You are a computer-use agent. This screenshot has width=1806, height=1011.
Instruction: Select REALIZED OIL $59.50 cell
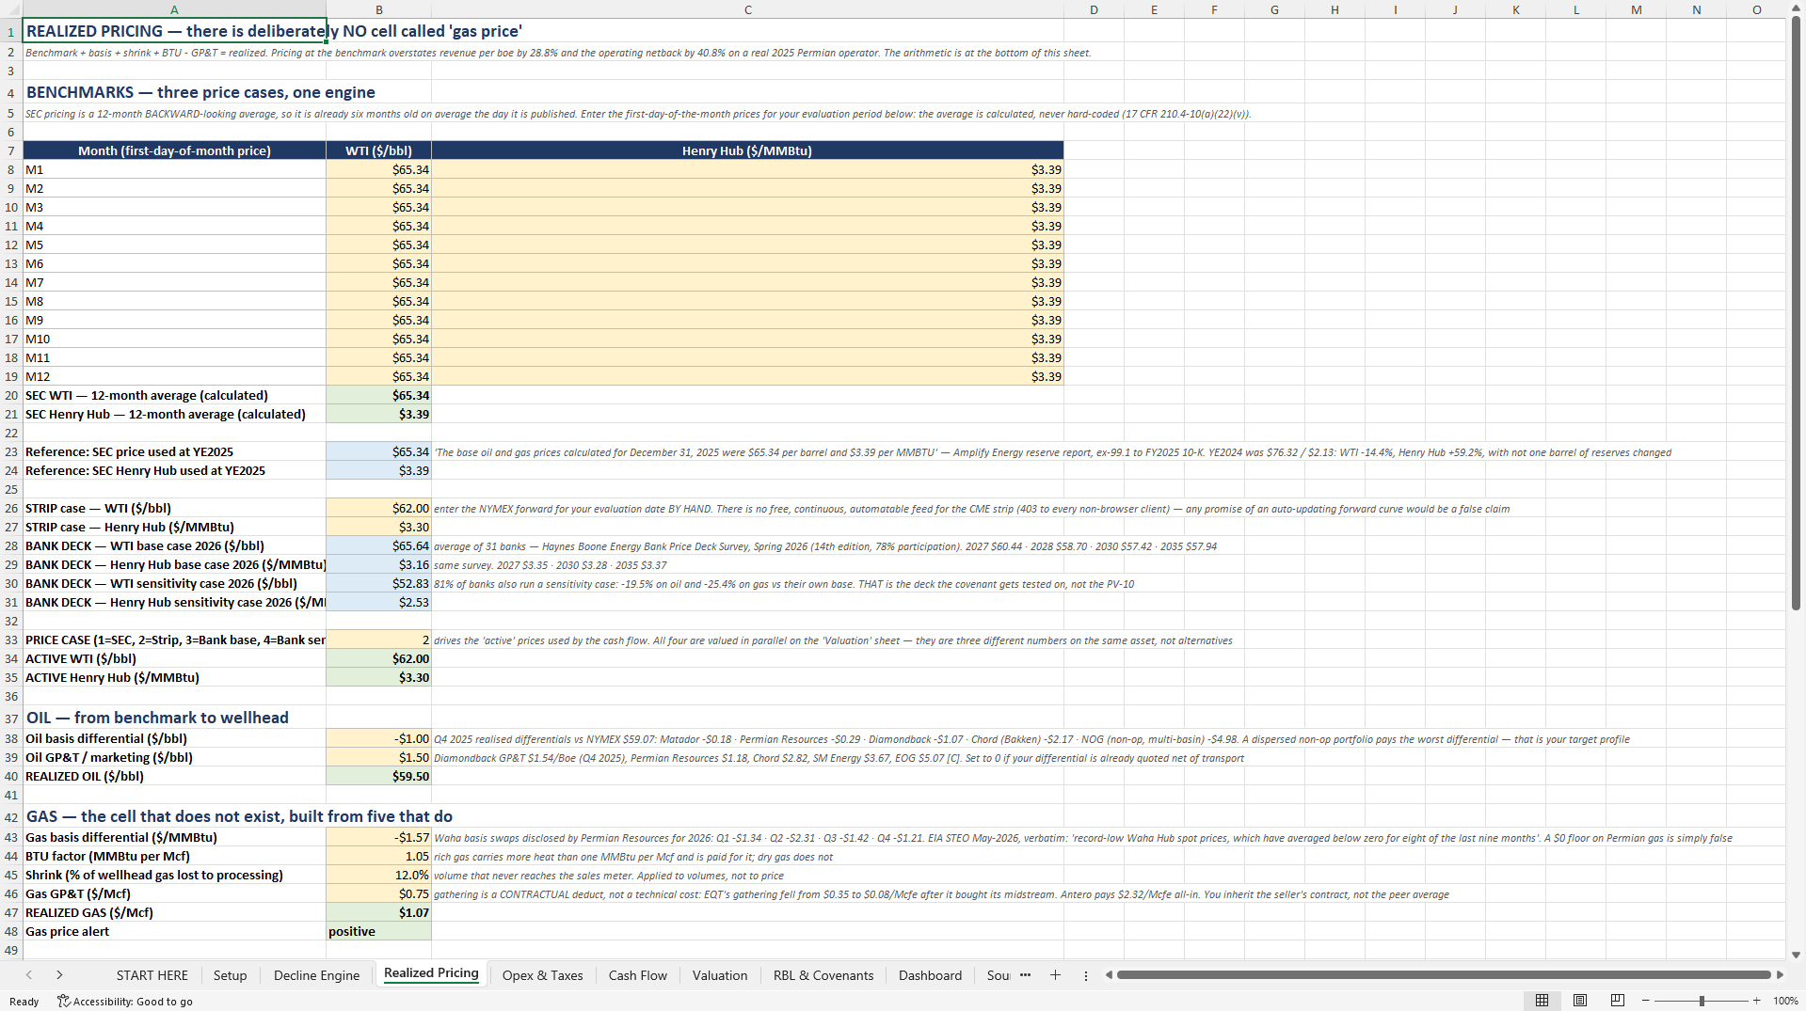(378, 776)
